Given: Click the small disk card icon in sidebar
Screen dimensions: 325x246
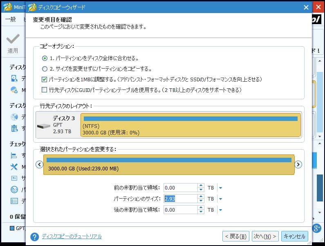Looking at the screenshot, I should coord(14,178).
